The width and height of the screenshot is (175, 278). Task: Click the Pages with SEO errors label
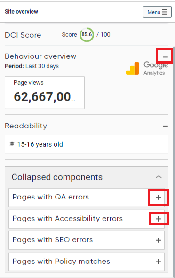[x=53, y=240]
